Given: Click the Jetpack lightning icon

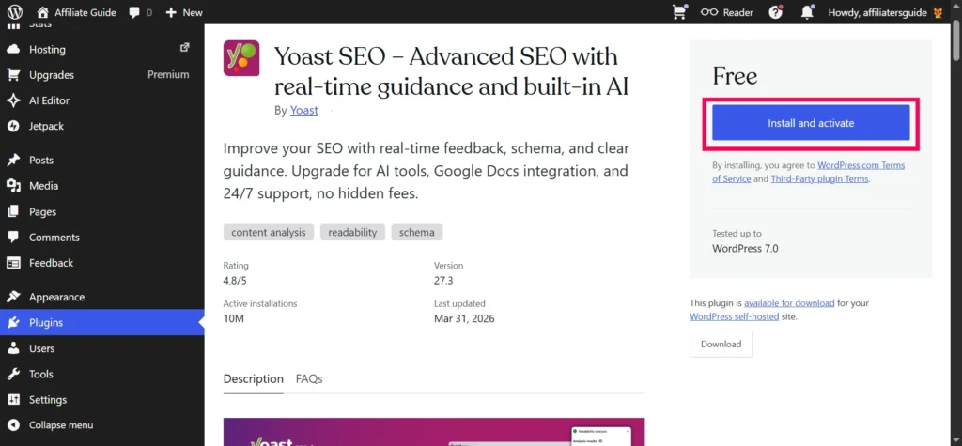Looking at the screenshot, I should (x=14, y=126).
